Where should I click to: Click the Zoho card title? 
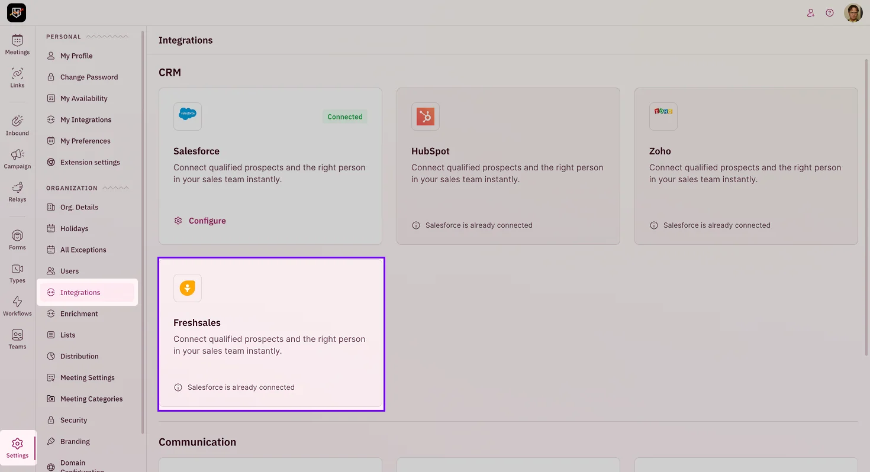coord(660,151)
